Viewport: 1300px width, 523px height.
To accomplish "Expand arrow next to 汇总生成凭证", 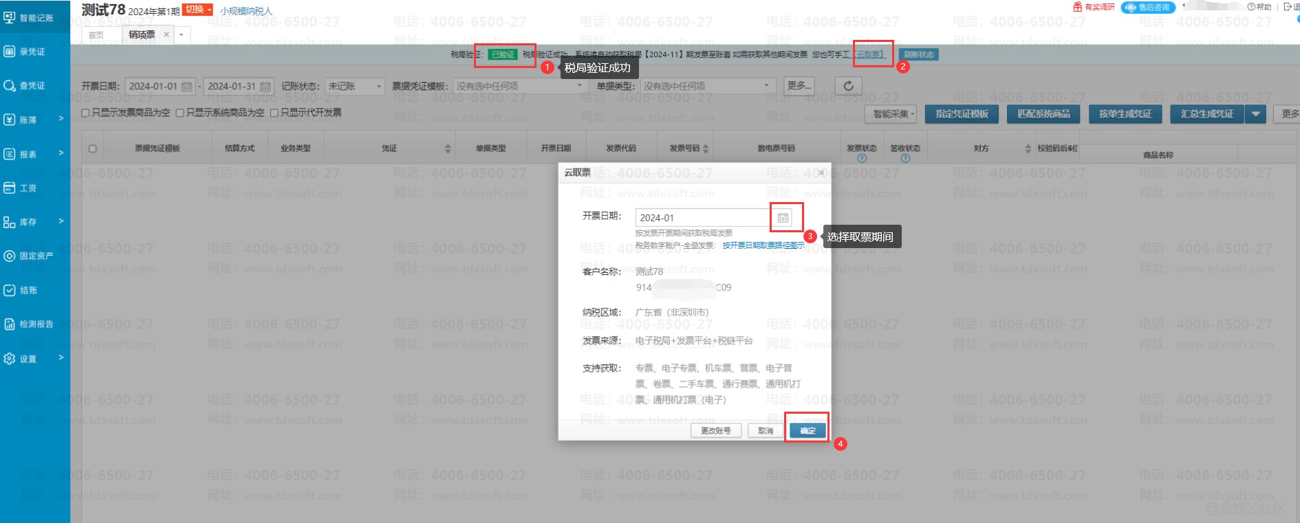I will click(1256, 114).
